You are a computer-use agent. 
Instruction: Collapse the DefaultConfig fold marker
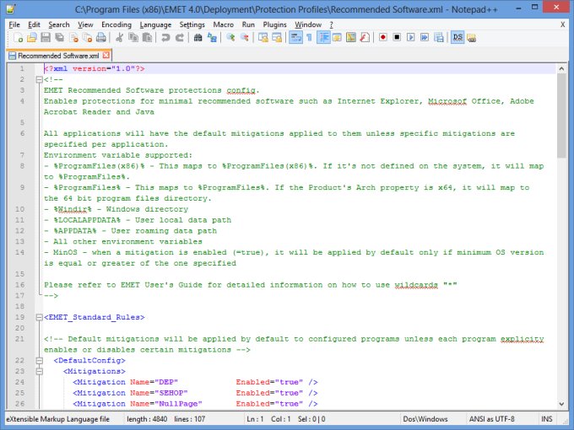pyautogui.click(x=39, y=361)
